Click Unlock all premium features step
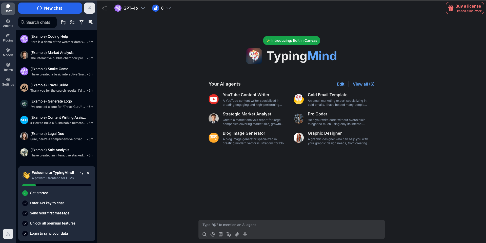This screenshot has height=243, width=486. [x=57, y=223]
